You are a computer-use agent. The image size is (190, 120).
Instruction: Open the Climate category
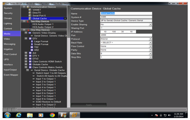8,18
